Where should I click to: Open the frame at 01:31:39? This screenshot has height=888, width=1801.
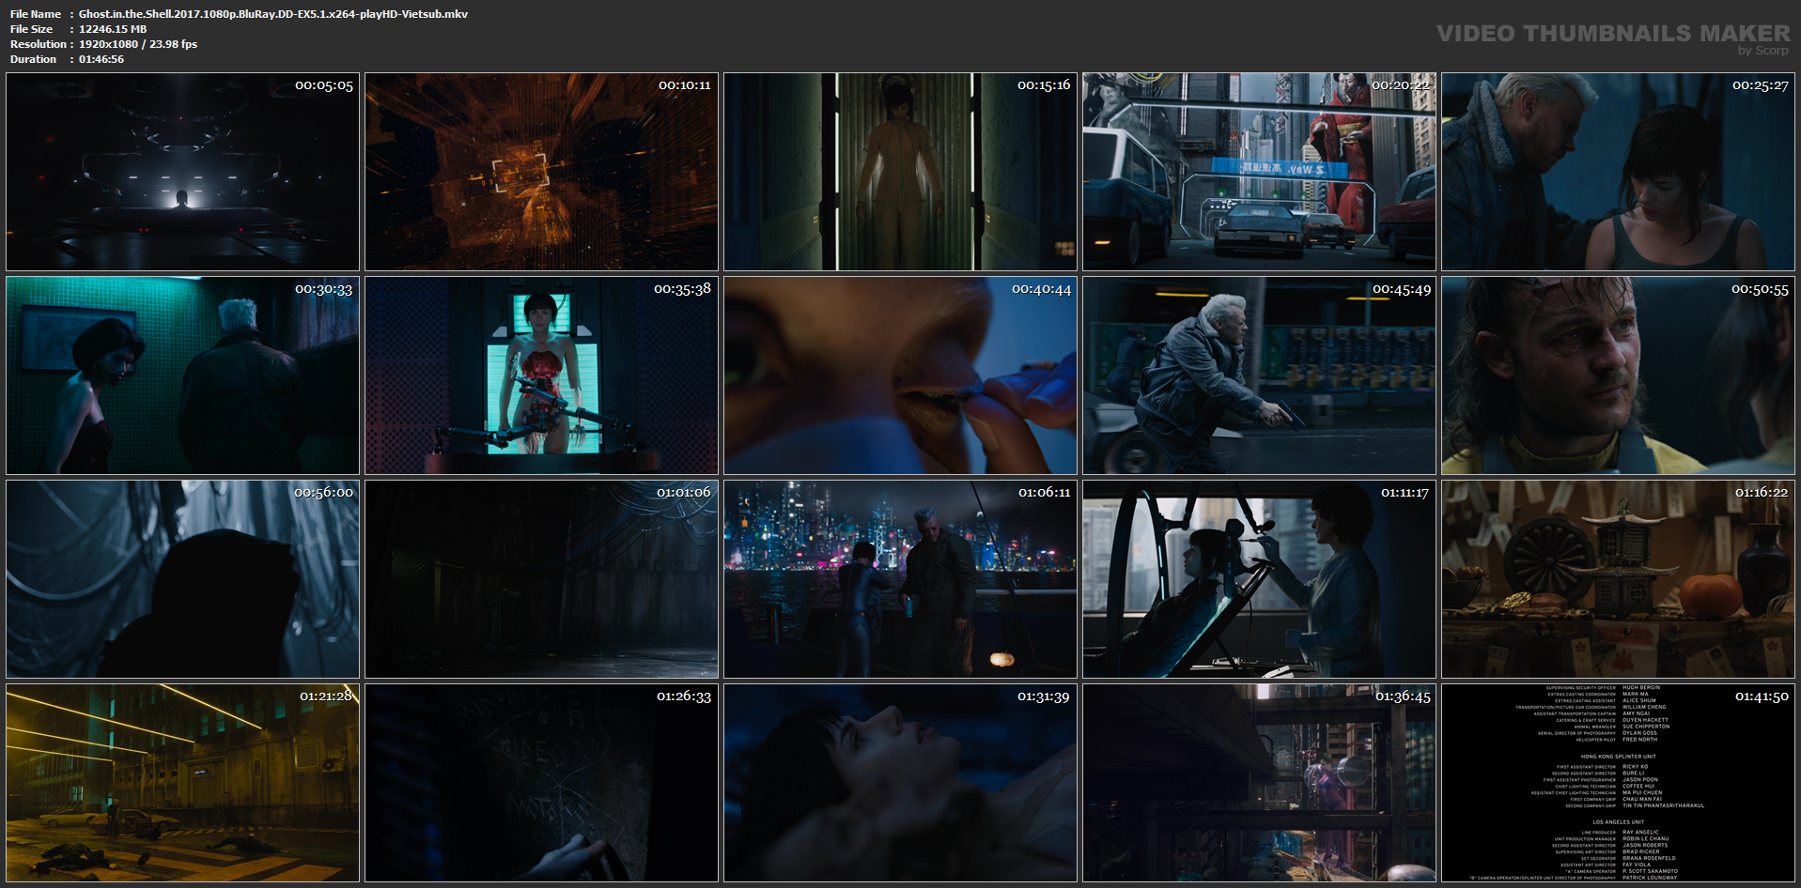click(900, 783)
